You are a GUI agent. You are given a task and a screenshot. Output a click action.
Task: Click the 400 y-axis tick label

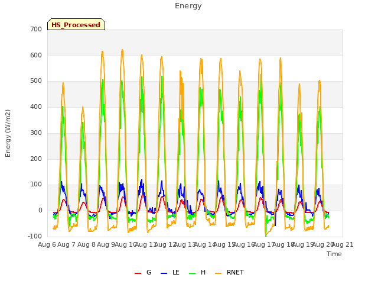36,106
